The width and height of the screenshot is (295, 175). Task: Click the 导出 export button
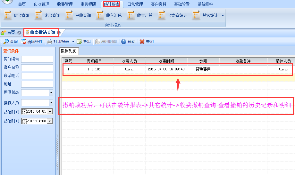click(84, 42)
